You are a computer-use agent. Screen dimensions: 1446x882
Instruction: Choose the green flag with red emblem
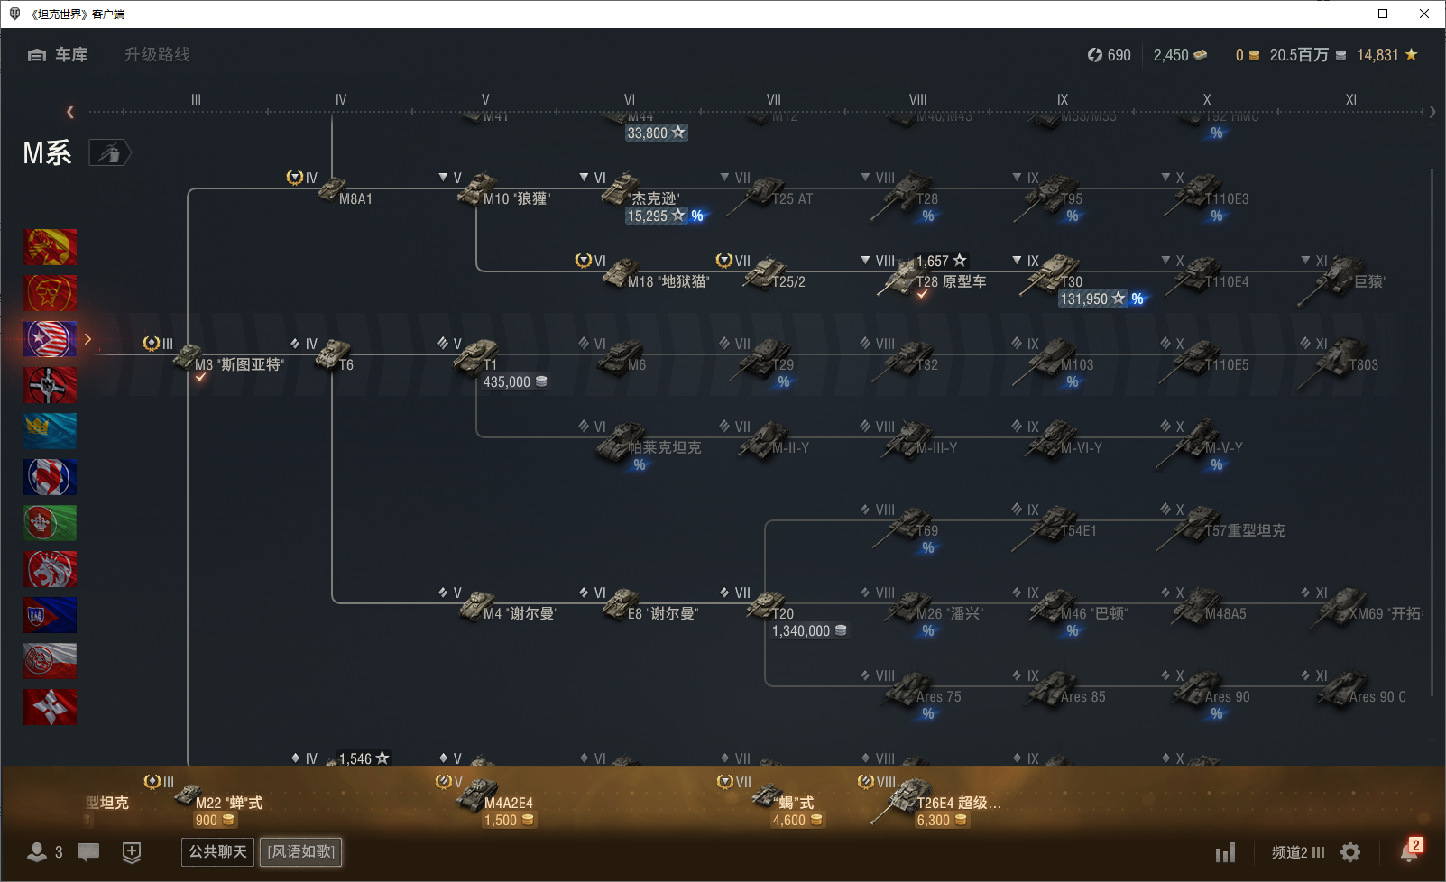click(x=50, y=523)
